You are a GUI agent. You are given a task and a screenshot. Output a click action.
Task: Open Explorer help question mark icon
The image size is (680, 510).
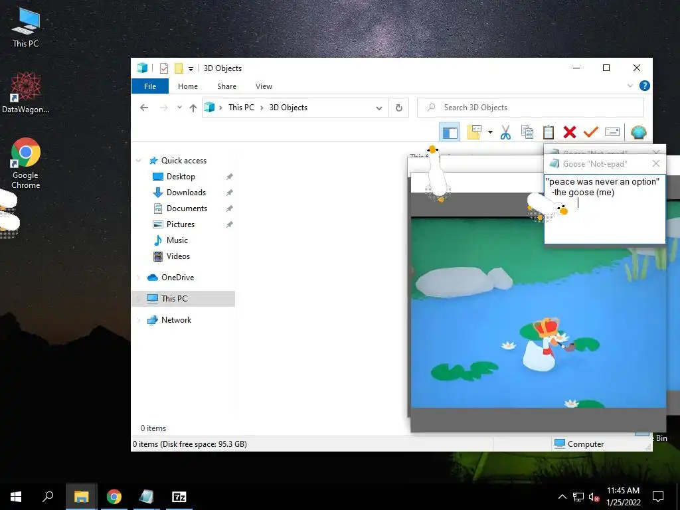pos(644,86)
